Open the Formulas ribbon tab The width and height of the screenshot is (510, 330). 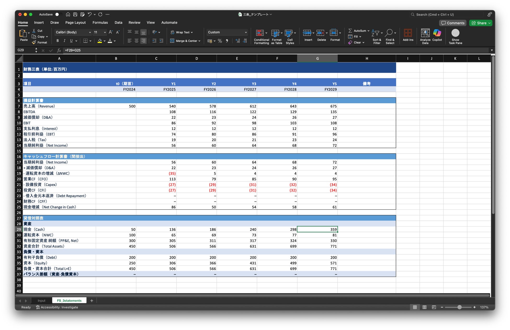click(100, 22)
